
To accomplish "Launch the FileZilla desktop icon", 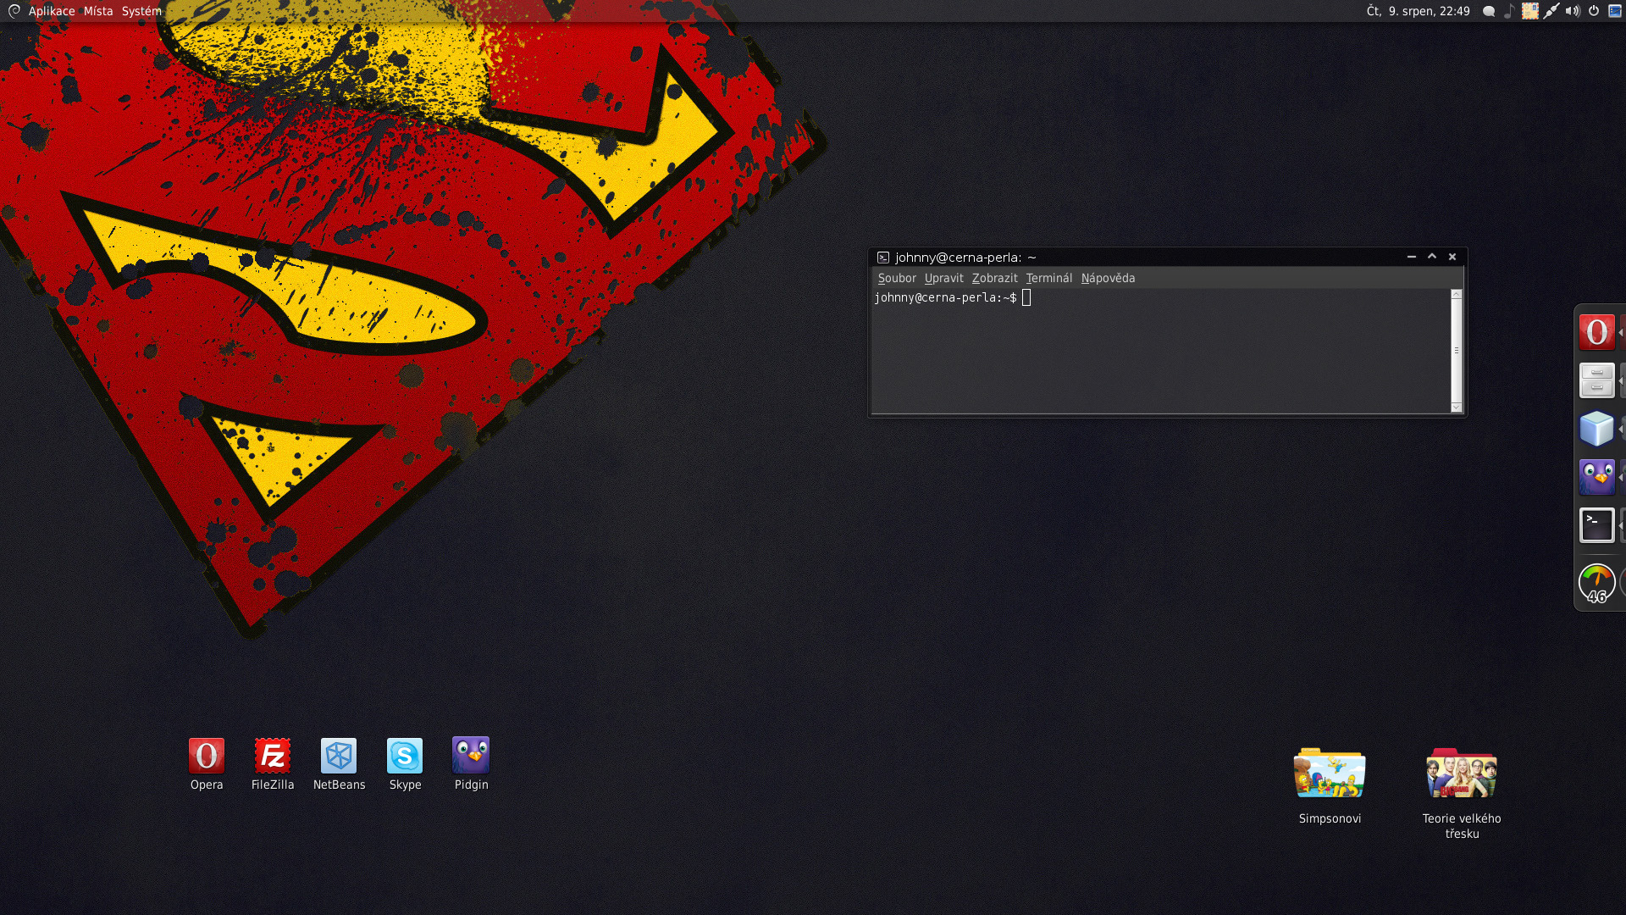I will 273,764.
